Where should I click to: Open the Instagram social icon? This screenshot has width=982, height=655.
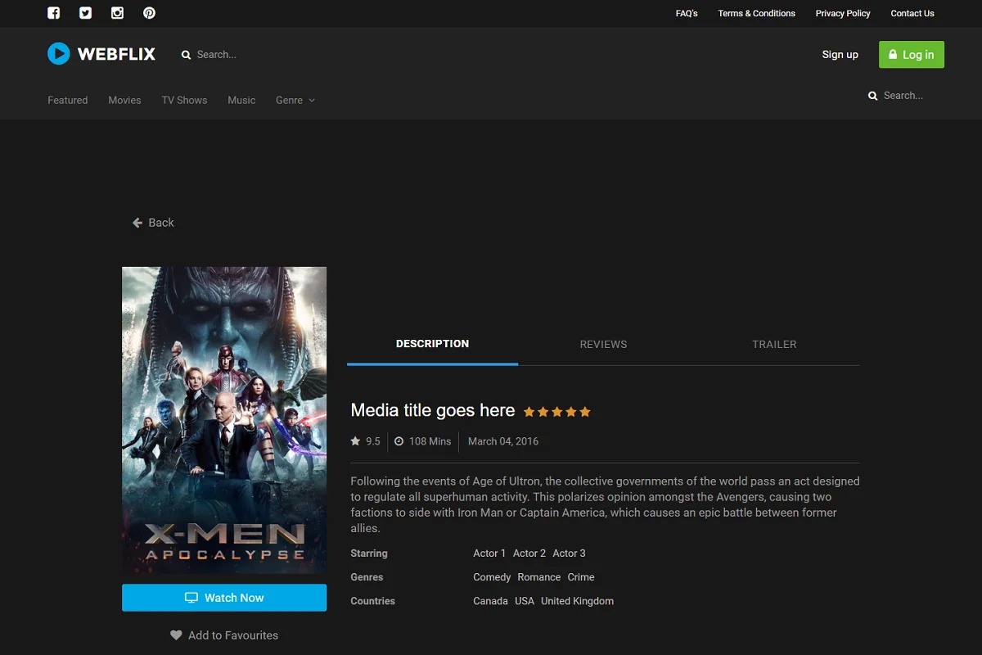(x=117, y=13)
